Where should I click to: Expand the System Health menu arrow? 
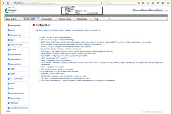click(x=39, y=19)
